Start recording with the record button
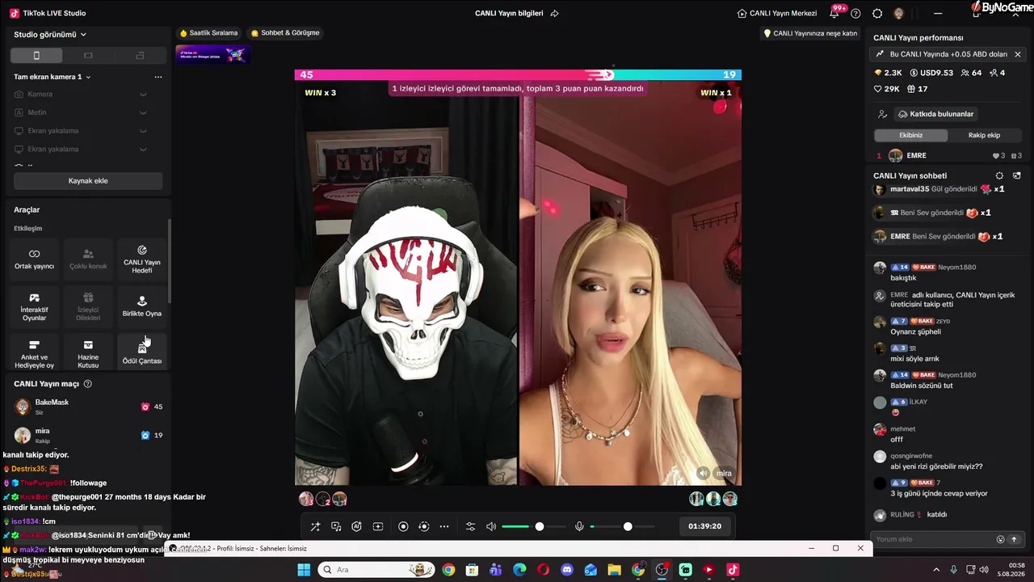1034x582 pixels. 403,526
